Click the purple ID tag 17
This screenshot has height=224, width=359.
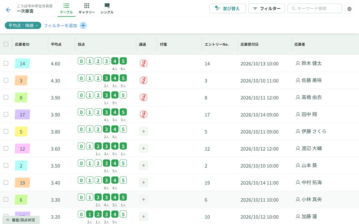22,114
